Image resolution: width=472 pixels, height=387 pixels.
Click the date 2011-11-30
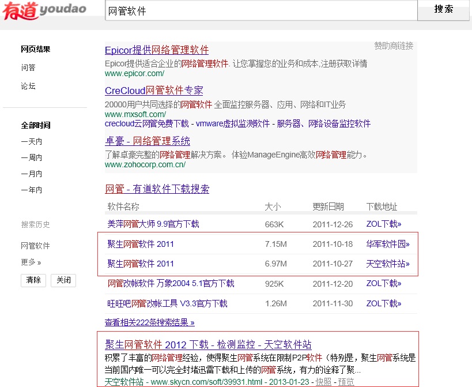[333, 303]
